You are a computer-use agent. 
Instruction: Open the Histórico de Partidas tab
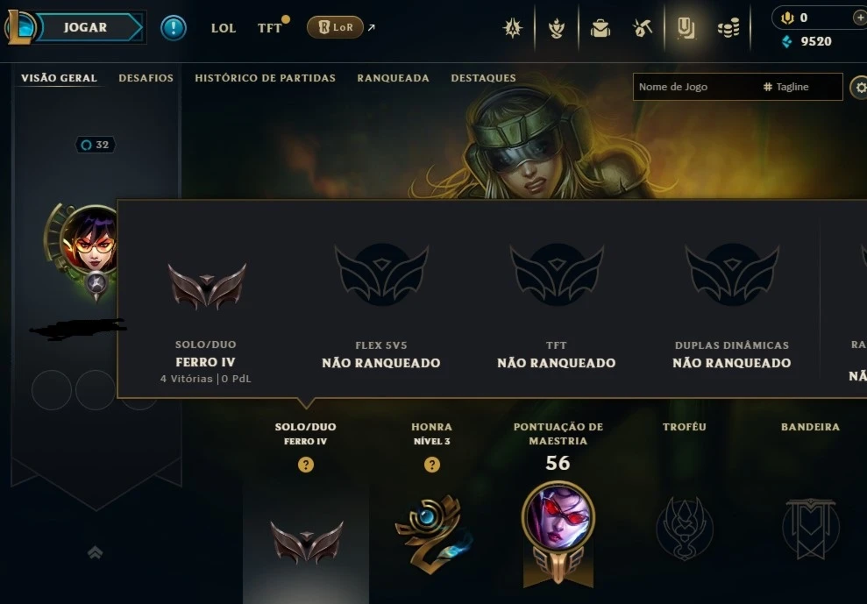pyautogui.click(x=265, y=78)
